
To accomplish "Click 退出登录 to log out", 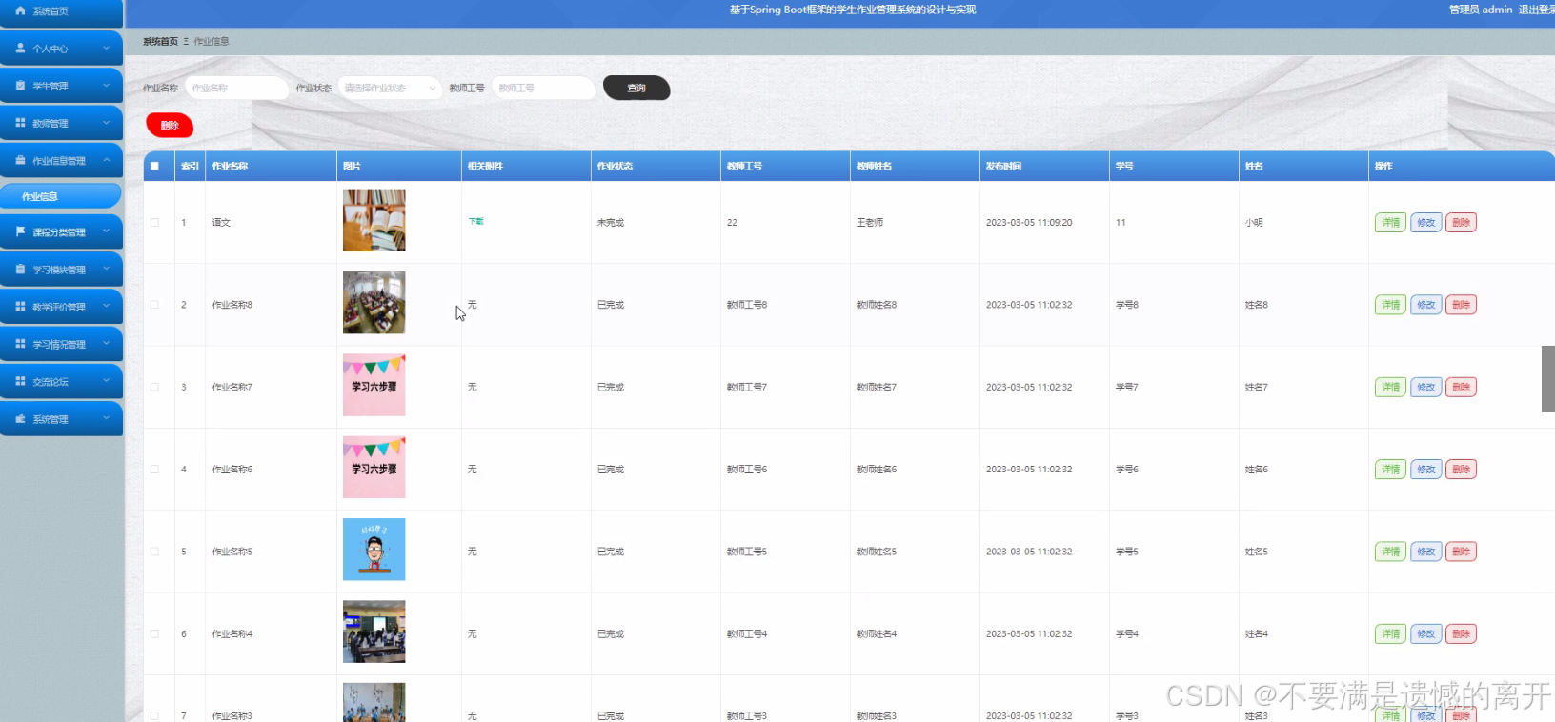I will [1536, 10].
